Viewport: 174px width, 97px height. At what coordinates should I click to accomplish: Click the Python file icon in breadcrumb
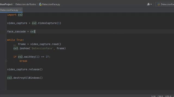[40, 4]
